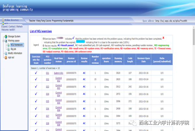Click the scrollbar down arrow
Viewport: 195px width, 131px height.
(x=194, y=129)
